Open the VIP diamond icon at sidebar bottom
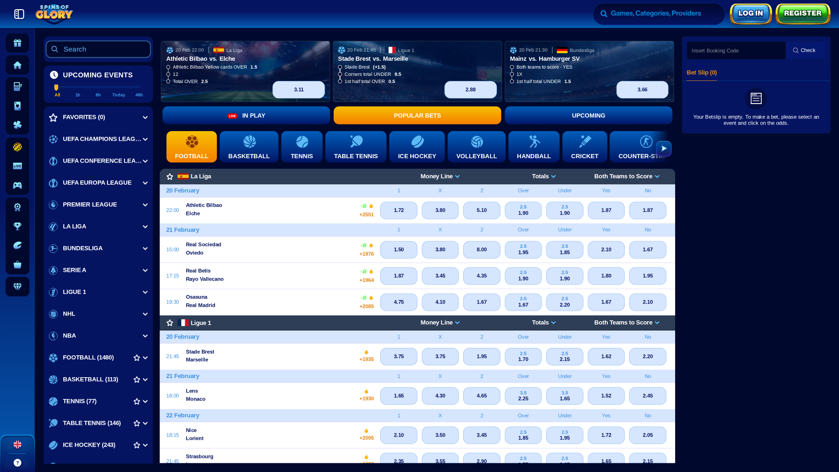Viewport: 839px width, 472px height. pyautogui.click(x=17, y=286)
